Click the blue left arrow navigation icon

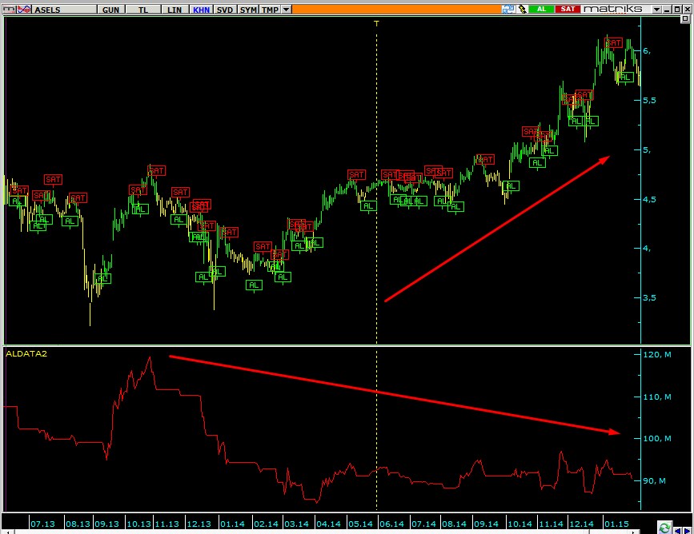pyautogui.click(x=678, y=530)
